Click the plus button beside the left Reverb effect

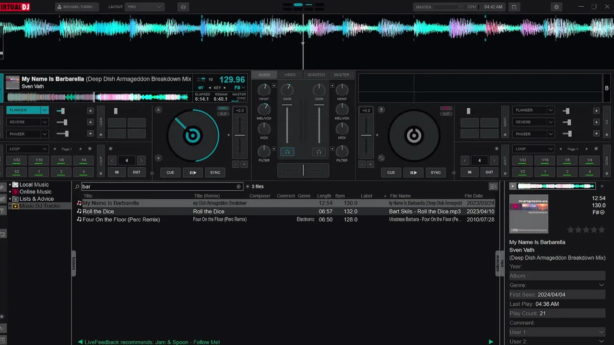coord(90,122)
